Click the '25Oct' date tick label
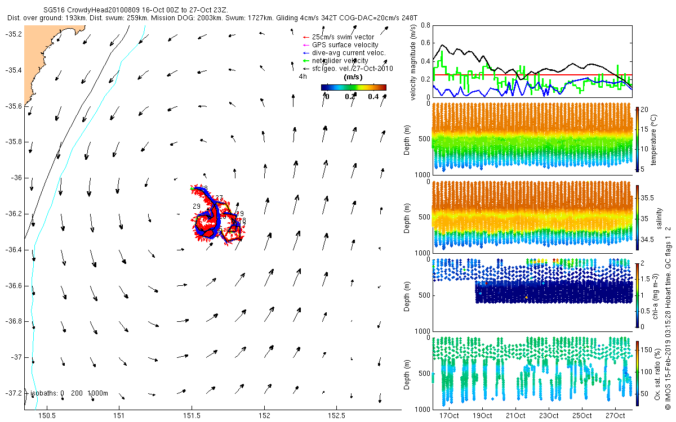The width and height of the screenshot is (676, 422). coord(582,416)
